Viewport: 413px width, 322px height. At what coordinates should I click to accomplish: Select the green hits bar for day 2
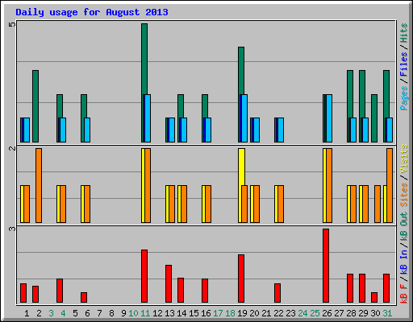(35, 106)
